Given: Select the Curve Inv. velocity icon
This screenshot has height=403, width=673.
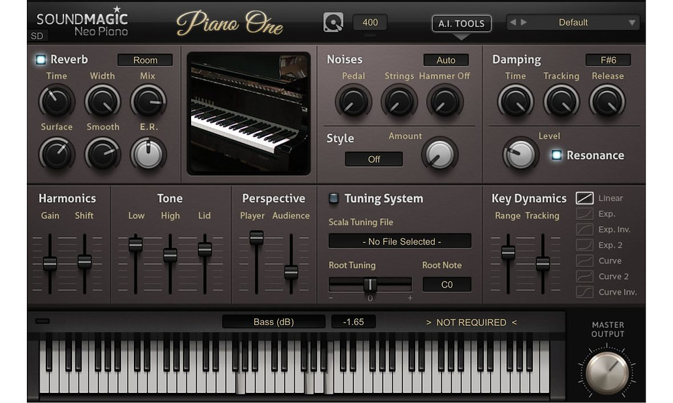Looking at the screenshot, I should (x=585, y=292).
